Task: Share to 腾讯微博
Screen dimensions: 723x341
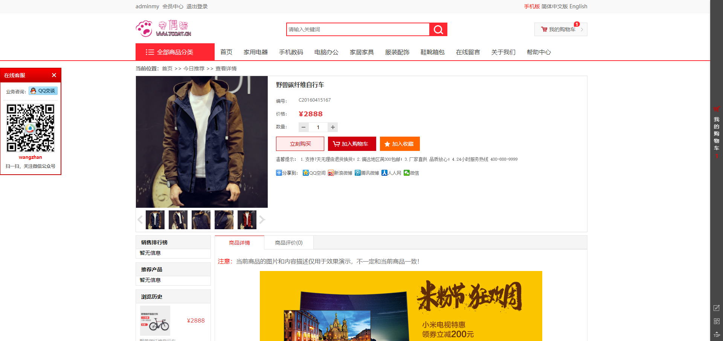Action: pos(367,173)
